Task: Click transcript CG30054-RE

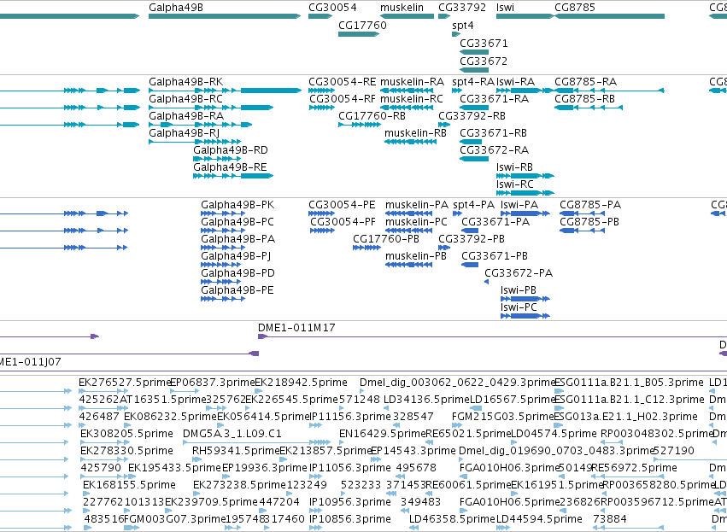Action: click(343, 82)
